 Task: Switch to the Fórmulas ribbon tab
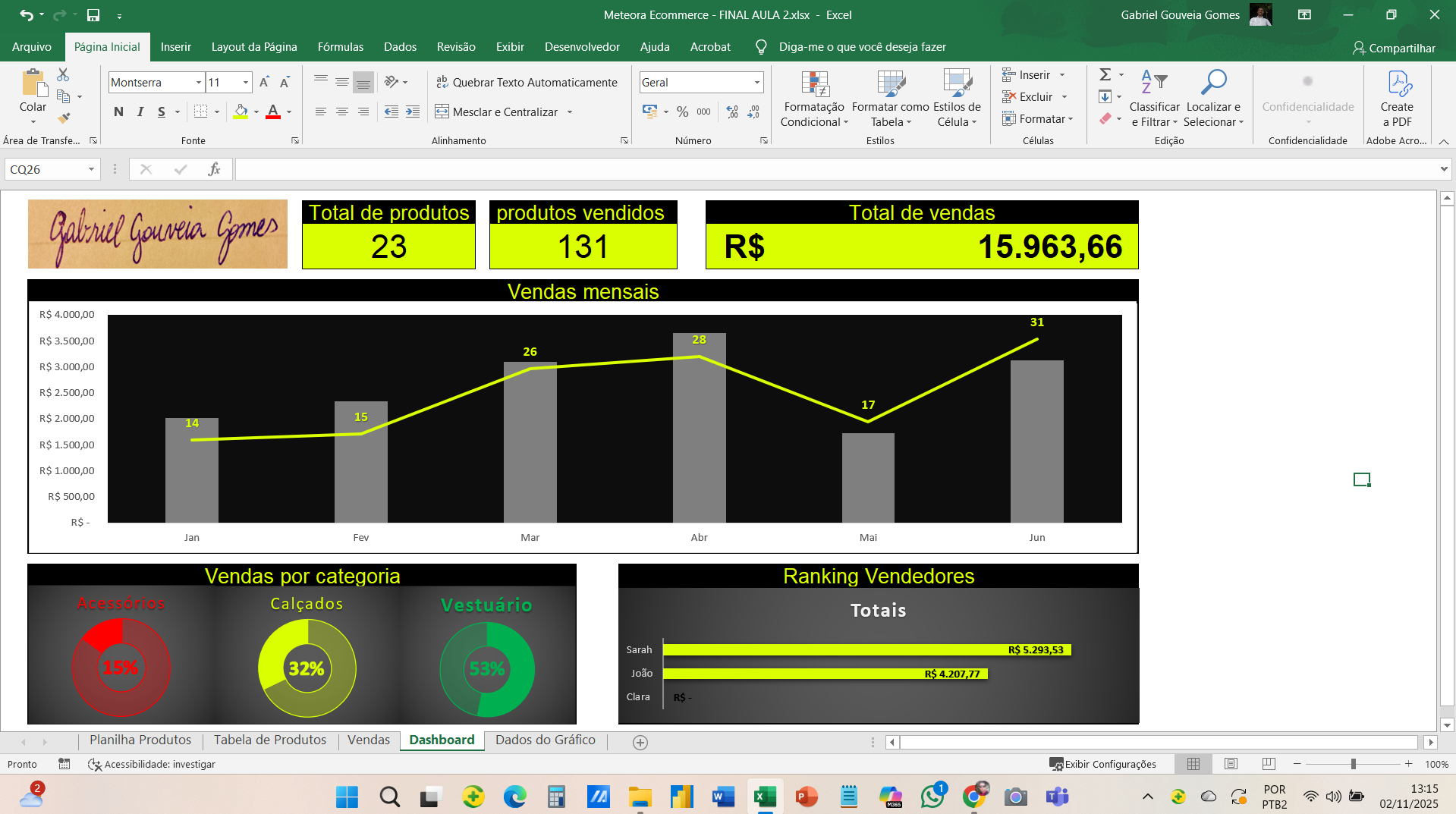[341, 47]
